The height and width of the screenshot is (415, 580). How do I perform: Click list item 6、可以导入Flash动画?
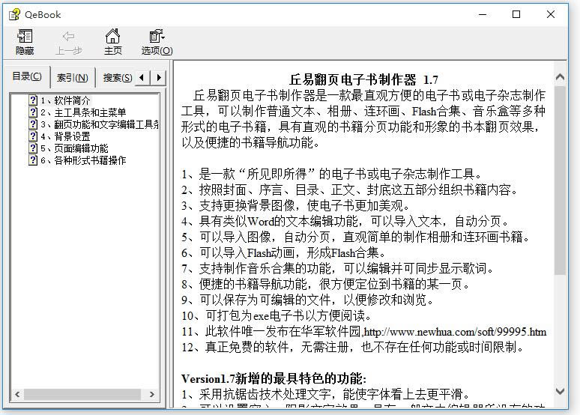tap(284, 253)
